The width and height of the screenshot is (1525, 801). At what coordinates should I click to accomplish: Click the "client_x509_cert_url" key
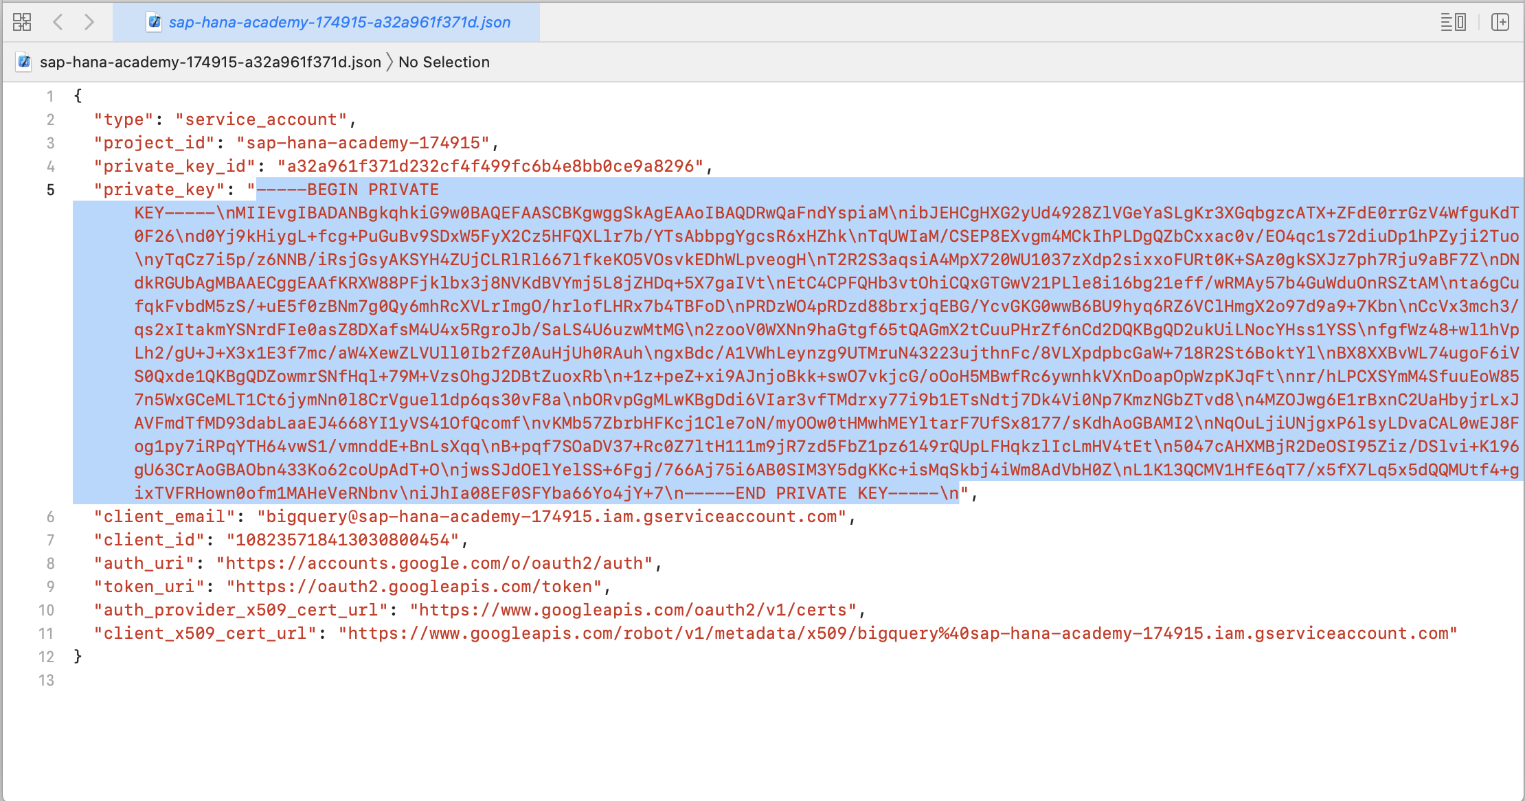205,633
